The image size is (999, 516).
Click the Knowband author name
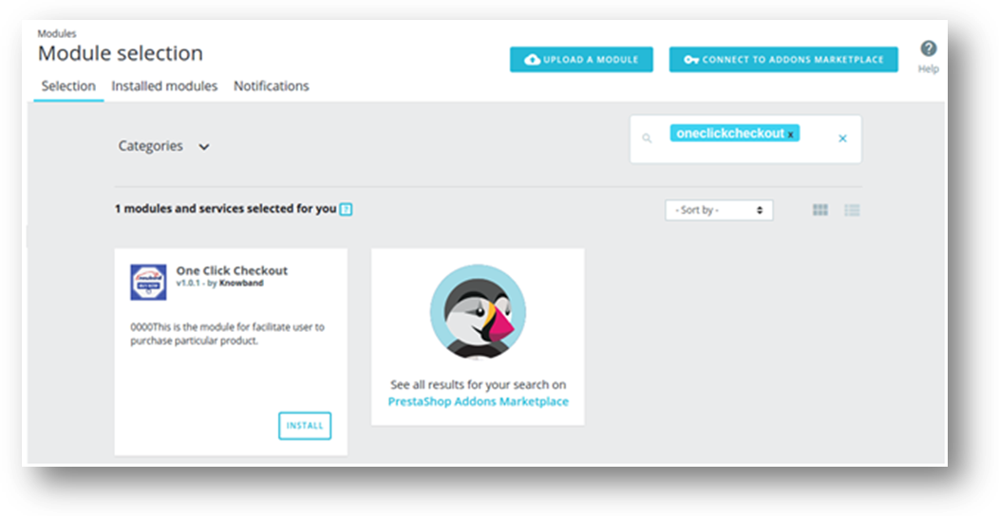(241, 283)
